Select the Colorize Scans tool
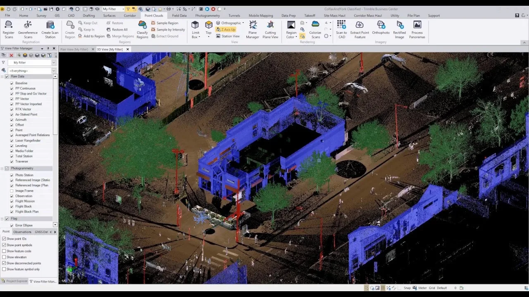 pos(315,30)
